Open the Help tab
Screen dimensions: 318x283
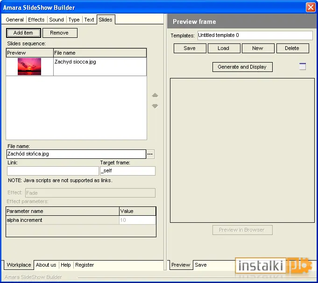[66, 265]
